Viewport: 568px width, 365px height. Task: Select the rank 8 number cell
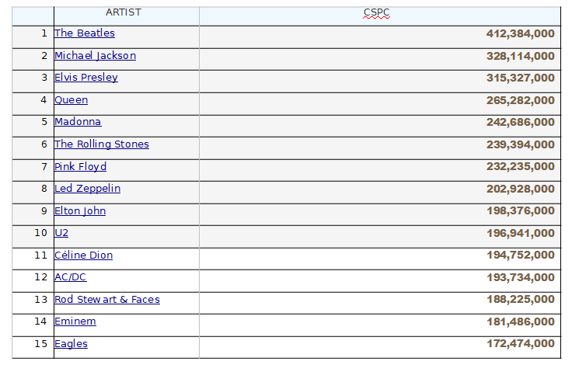pos(44,189)
